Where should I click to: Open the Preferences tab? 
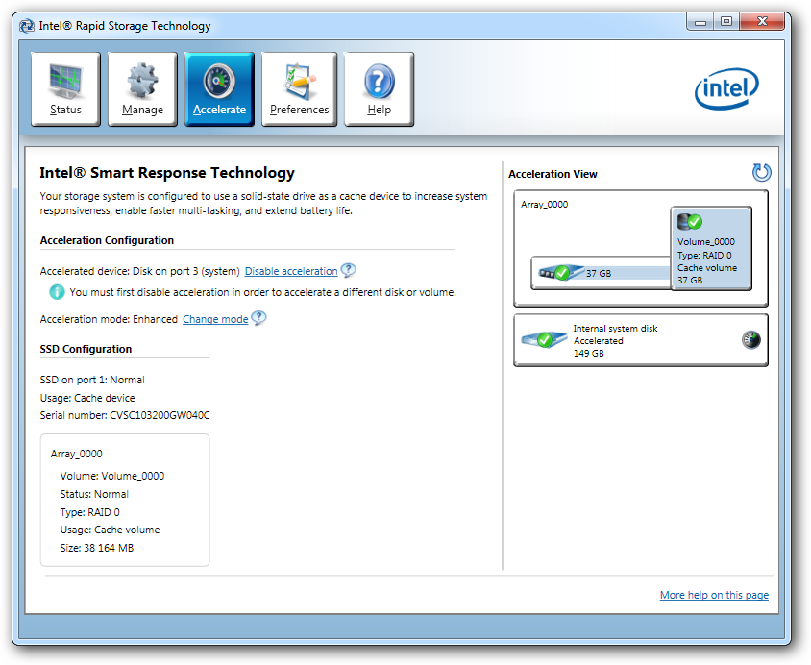click(x=299, y=89)
